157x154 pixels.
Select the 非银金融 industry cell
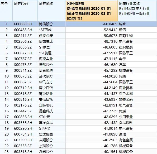coord(126,99)
